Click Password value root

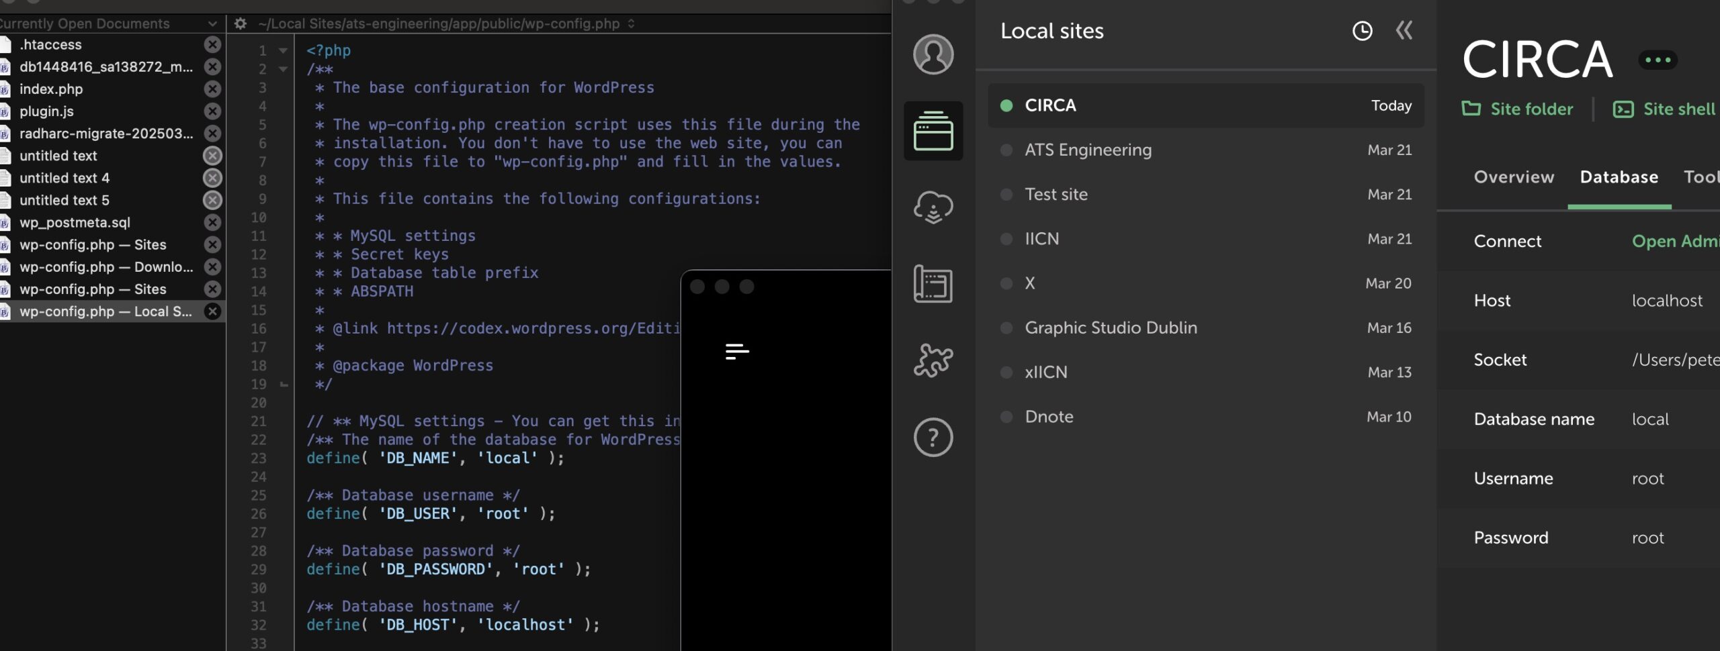(x=1648, y=538)
